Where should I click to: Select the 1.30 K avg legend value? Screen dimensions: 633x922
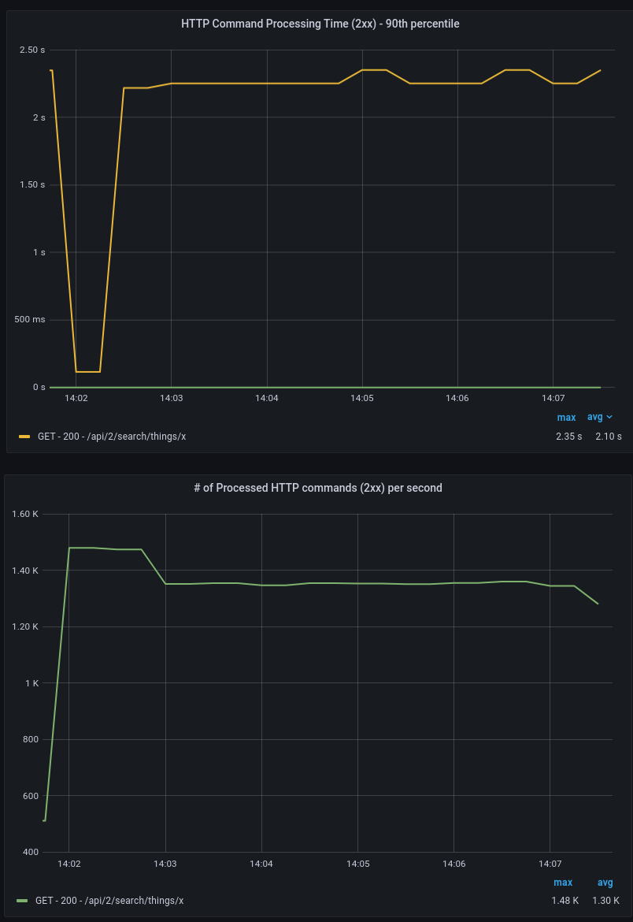coord(606,901)
